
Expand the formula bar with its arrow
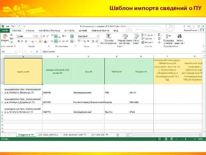[203, 52]
